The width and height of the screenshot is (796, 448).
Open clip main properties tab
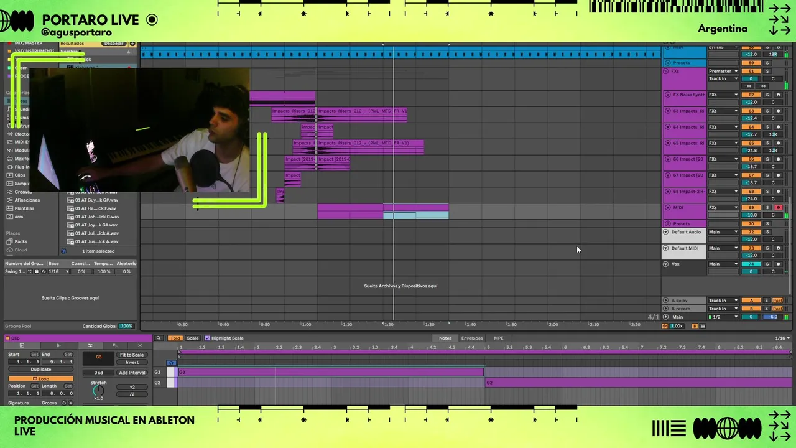click(x=22, y=345)
